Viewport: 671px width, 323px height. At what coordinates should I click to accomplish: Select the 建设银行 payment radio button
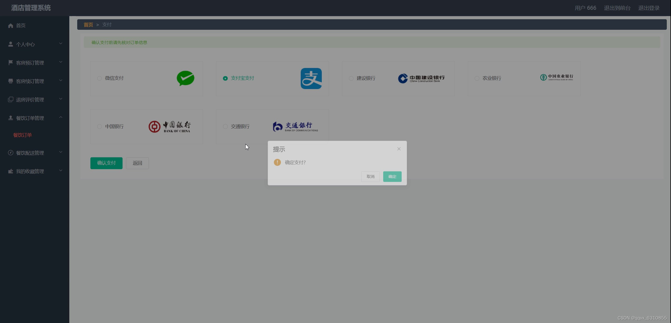tap(351, 78)
